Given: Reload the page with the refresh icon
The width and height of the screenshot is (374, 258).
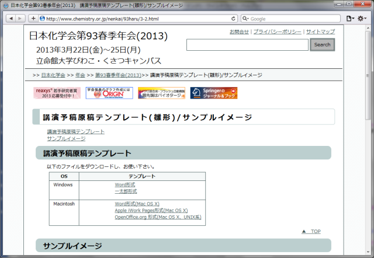Looking at the screenshot, I should coord(233,19).
